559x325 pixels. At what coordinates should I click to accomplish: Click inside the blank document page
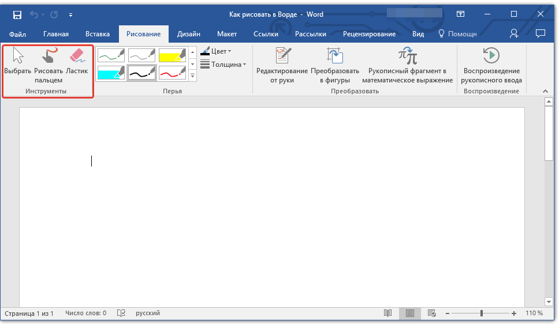click(x=271, y=207)
